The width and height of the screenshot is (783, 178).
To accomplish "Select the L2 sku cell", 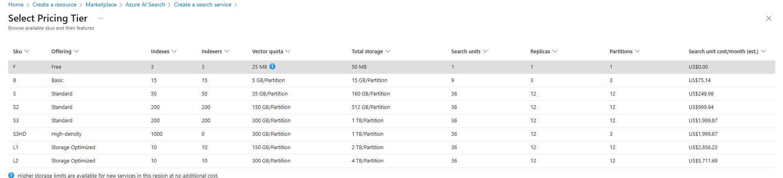I will pos(16,161).
